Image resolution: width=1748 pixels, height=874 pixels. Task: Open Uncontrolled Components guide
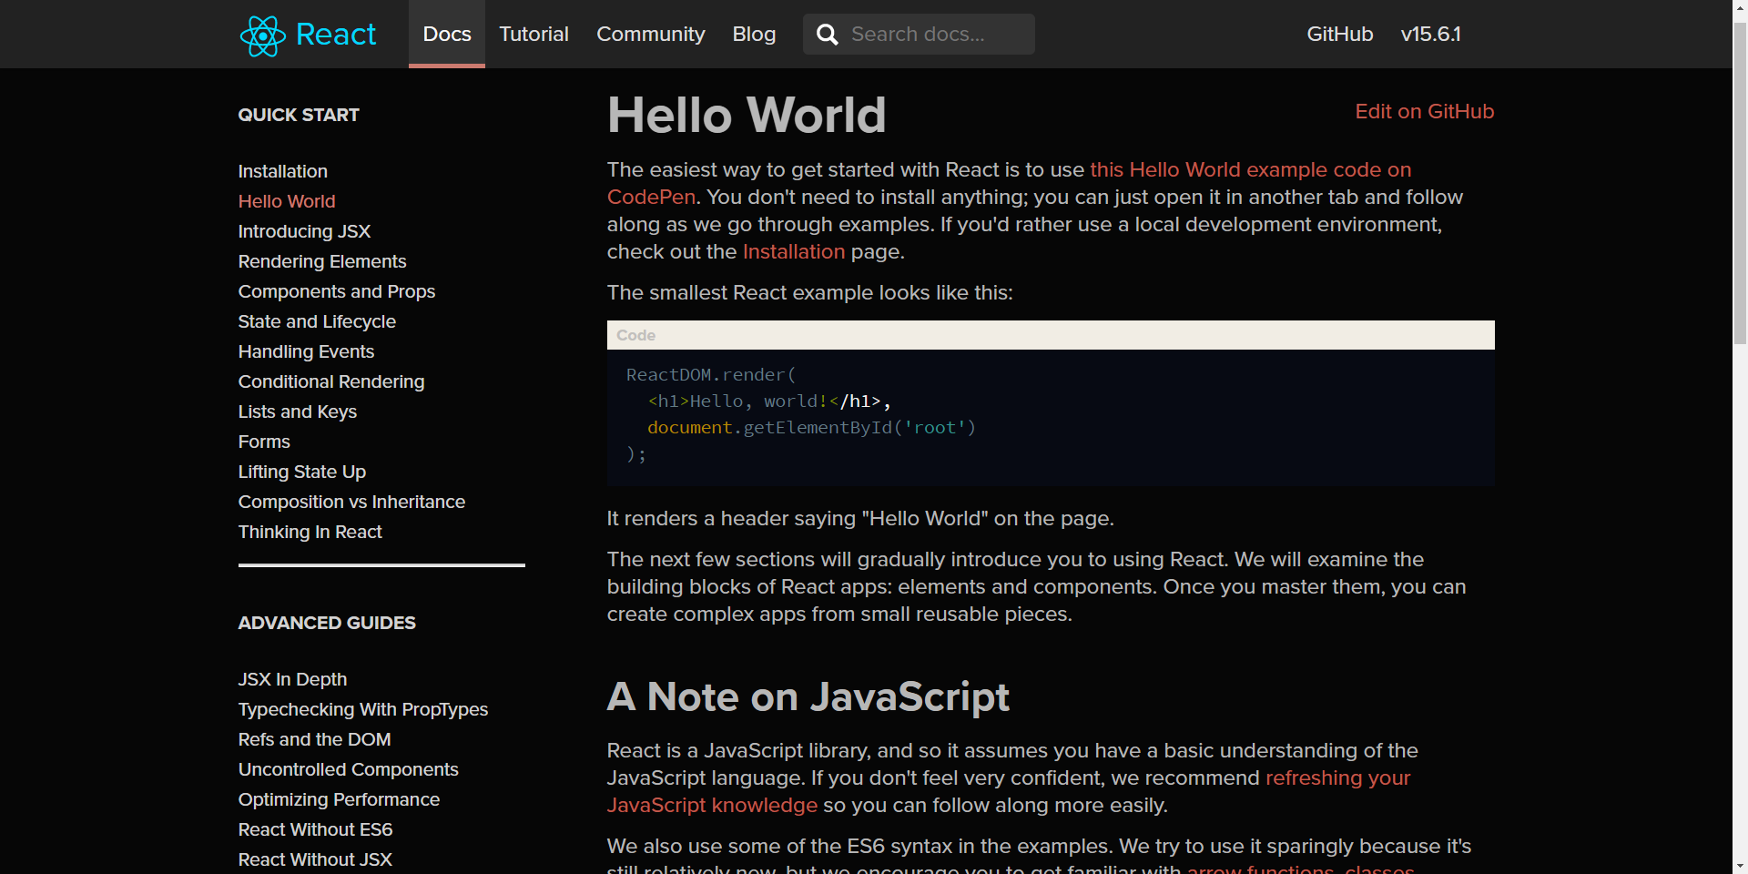click(349, 769)
